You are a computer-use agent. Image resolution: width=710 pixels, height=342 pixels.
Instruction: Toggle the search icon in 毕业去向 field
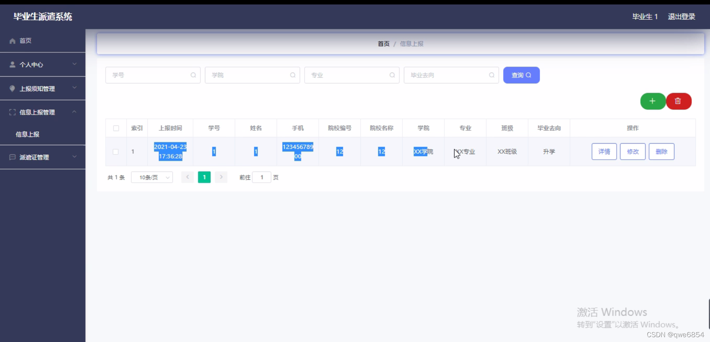coord(492,75)
